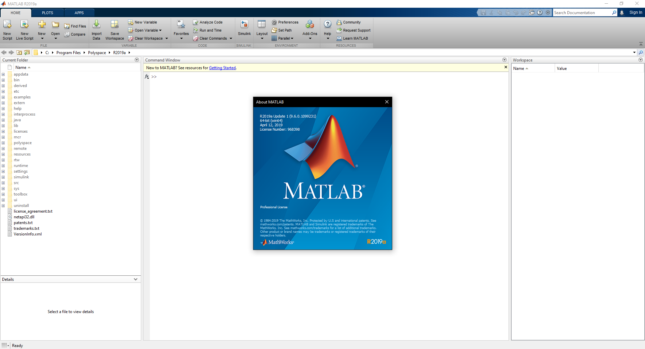Select netapi32.dll file

[x=24, y=217]
